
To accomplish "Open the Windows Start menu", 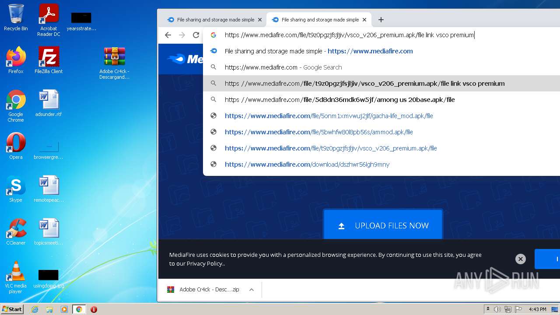I will coord(12,309).
